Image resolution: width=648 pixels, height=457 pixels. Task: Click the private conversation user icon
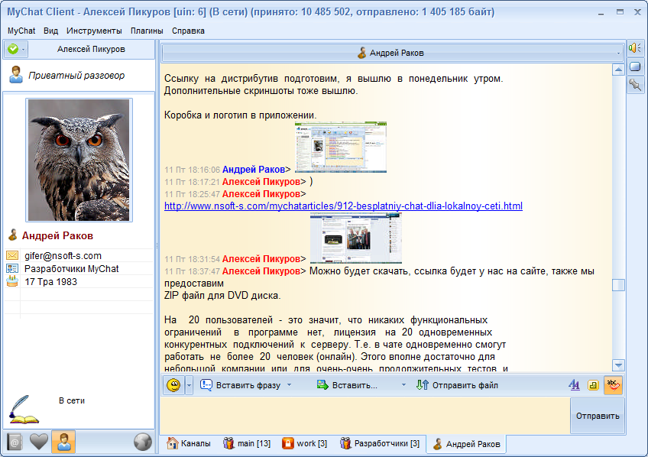click(x=16, y=75)
